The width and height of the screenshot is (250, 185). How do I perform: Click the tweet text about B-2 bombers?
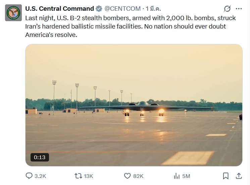click(131, 26)
